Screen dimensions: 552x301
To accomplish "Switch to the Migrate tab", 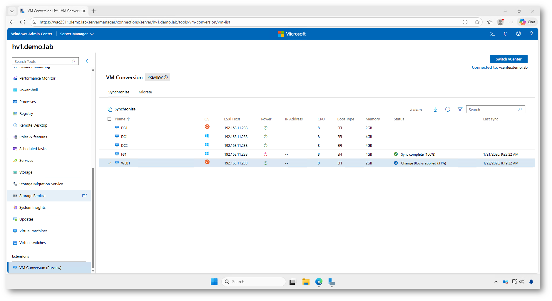I will 145,92.
